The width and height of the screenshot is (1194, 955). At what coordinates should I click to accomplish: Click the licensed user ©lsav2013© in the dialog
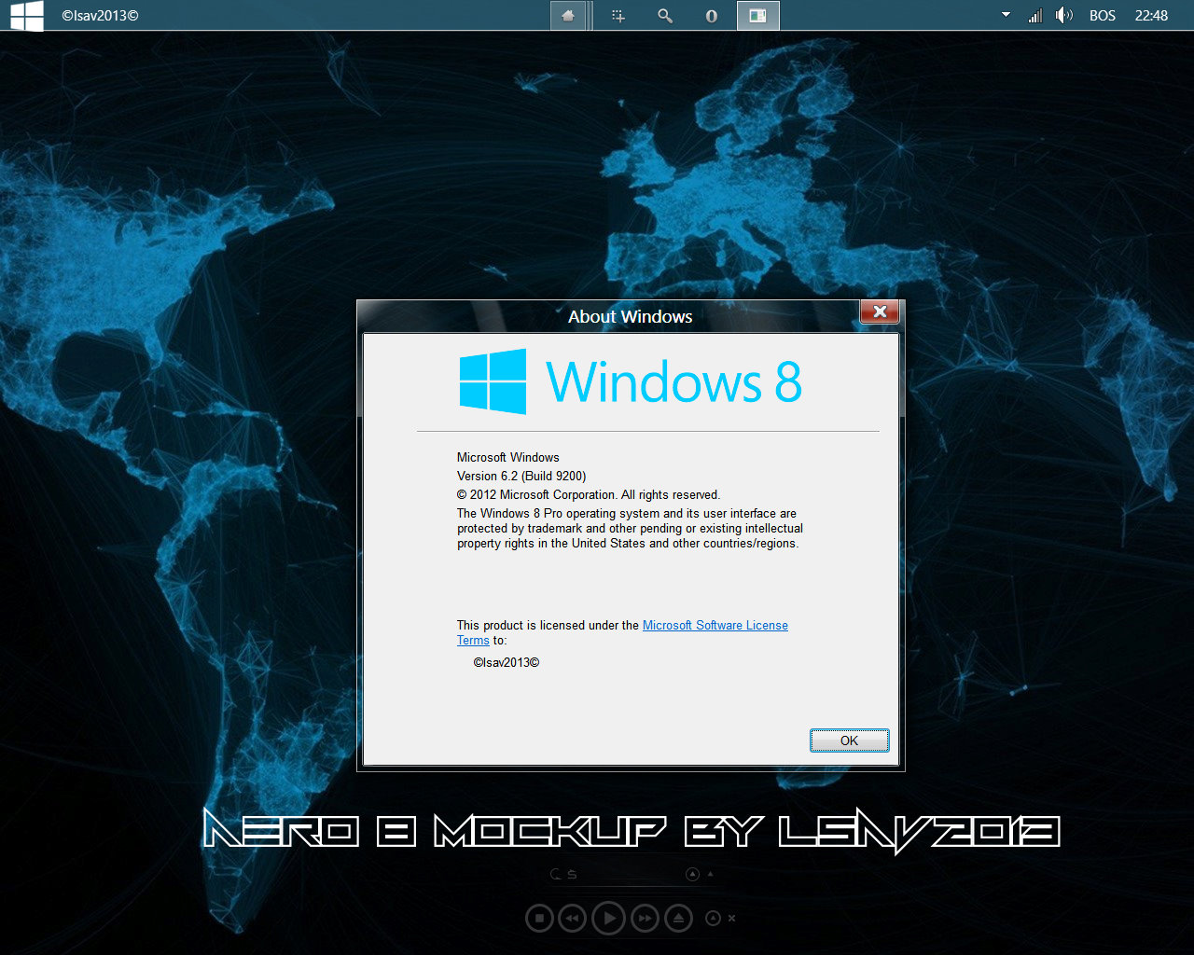pyautogui.click(x=507, y=662)
